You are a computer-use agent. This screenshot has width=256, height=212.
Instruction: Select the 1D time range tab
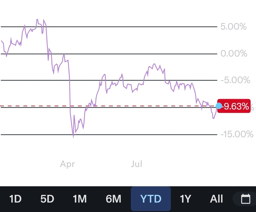15,199
